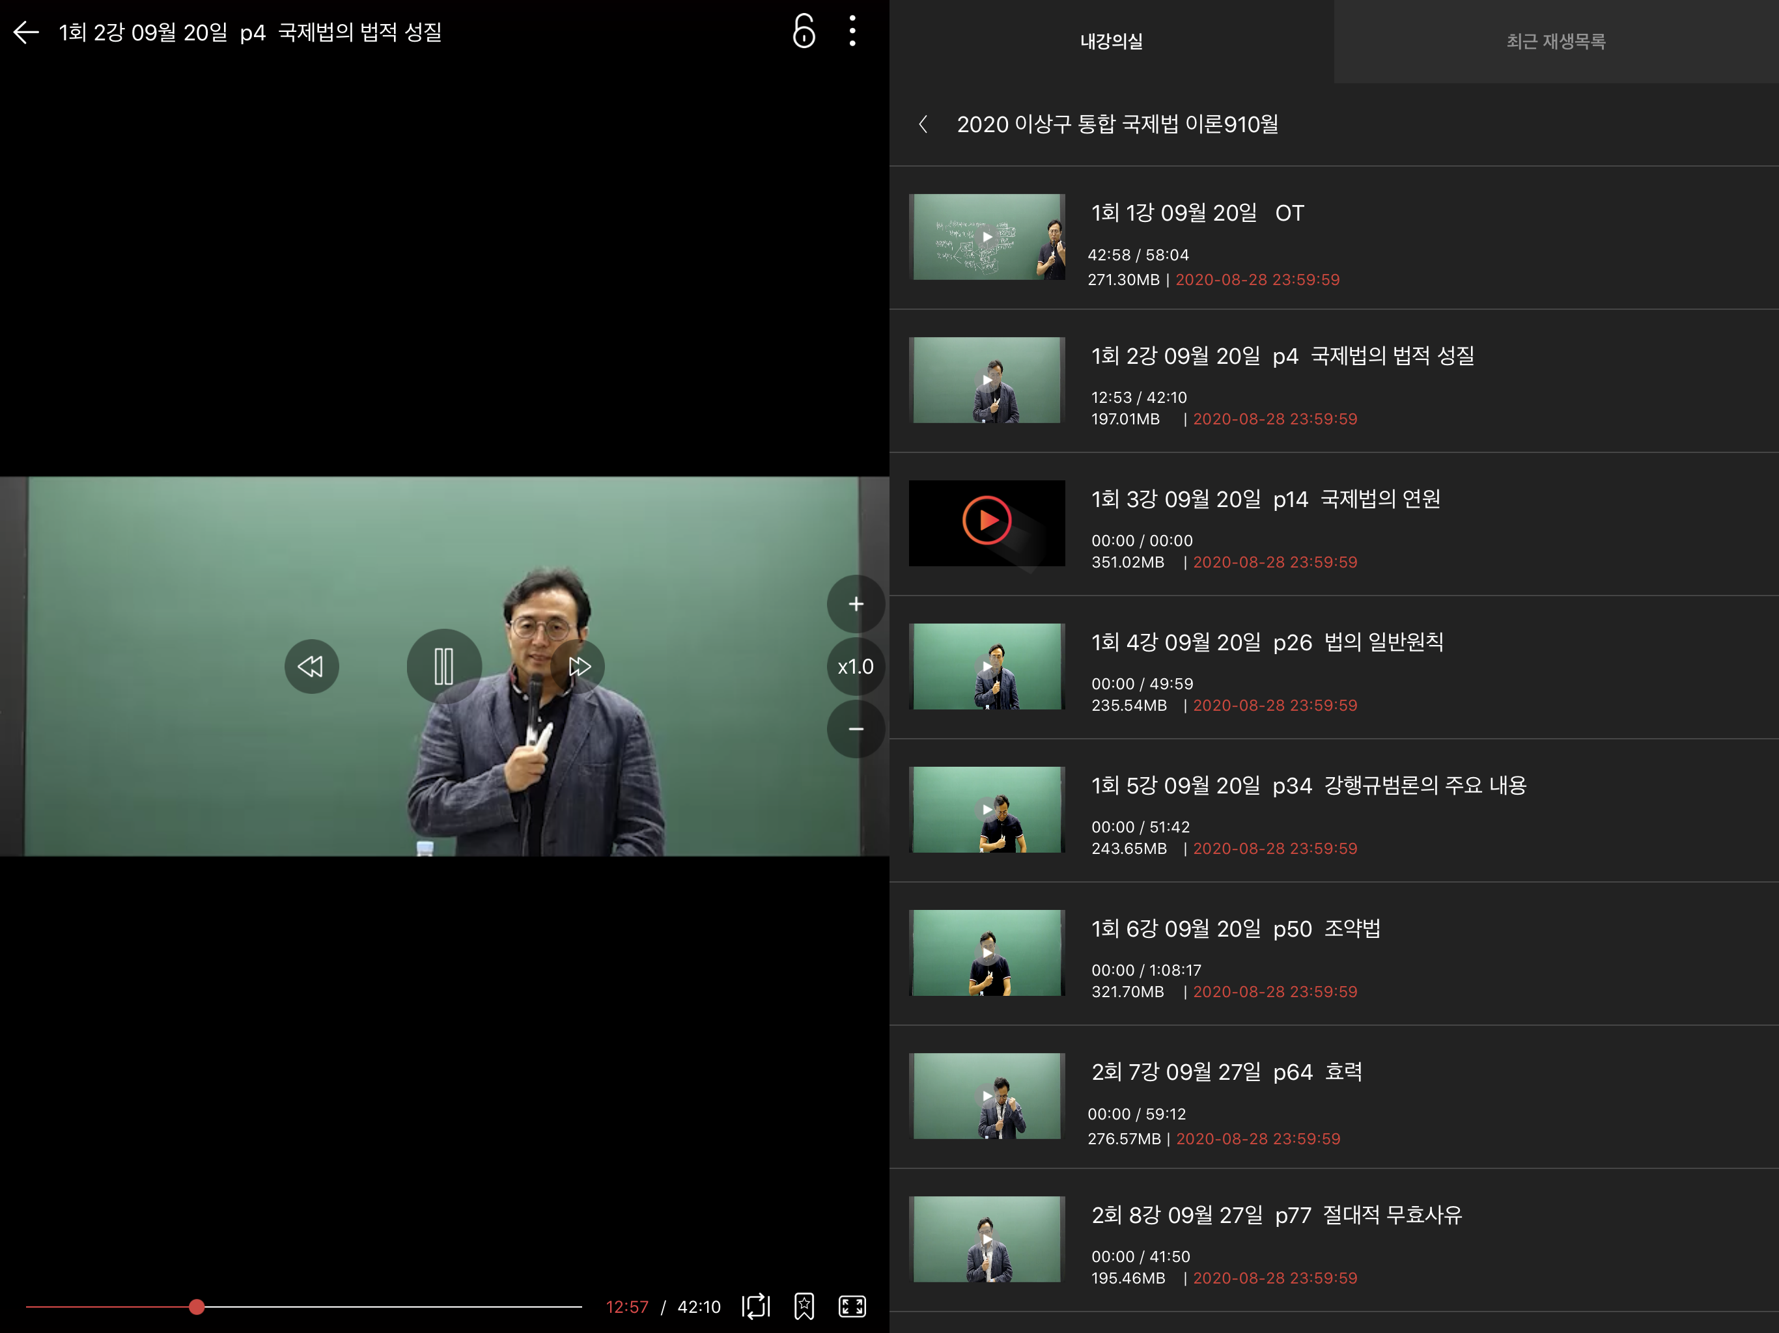
Task: Select title '1회 5강 09월 20일 p34 강행규범론의 주요 내용'
Action: pyautogui.click(x=1308, y=785)
